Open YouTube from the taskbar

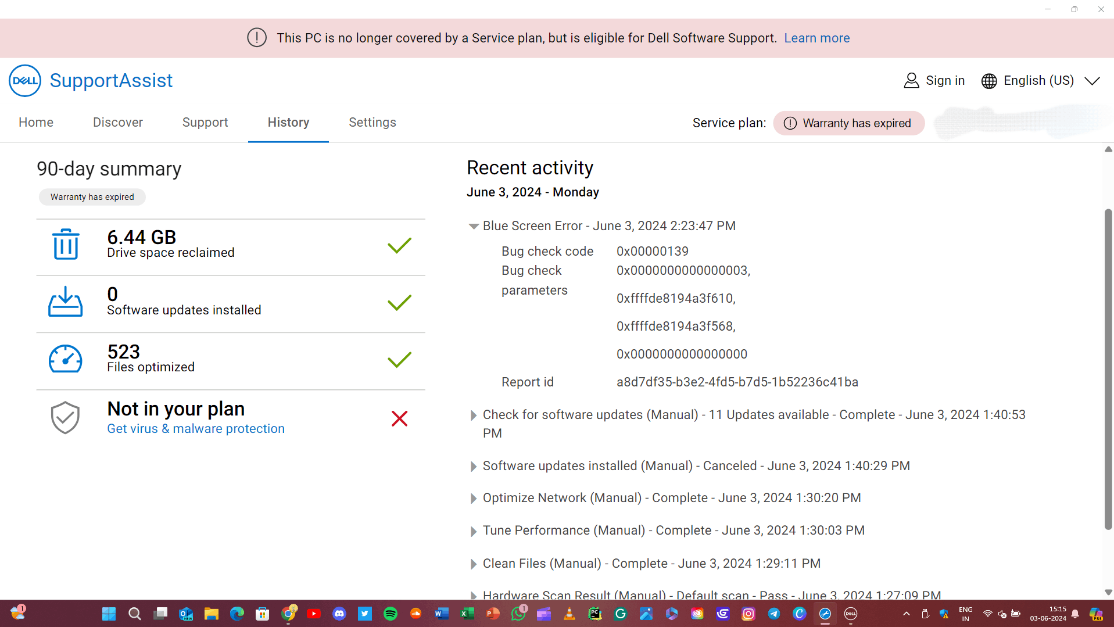coord(314,614)
